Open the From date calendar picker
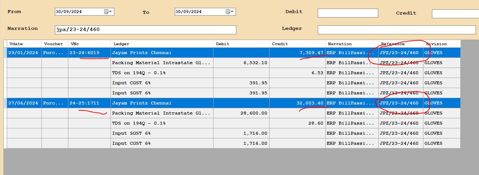Viewport: 479px width, 175px height. [x=108, y=12]
